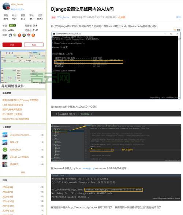Click the publish date 2019-07-19 19:32:19
This screenshot has width=183, height=215.
coord(93,17)
